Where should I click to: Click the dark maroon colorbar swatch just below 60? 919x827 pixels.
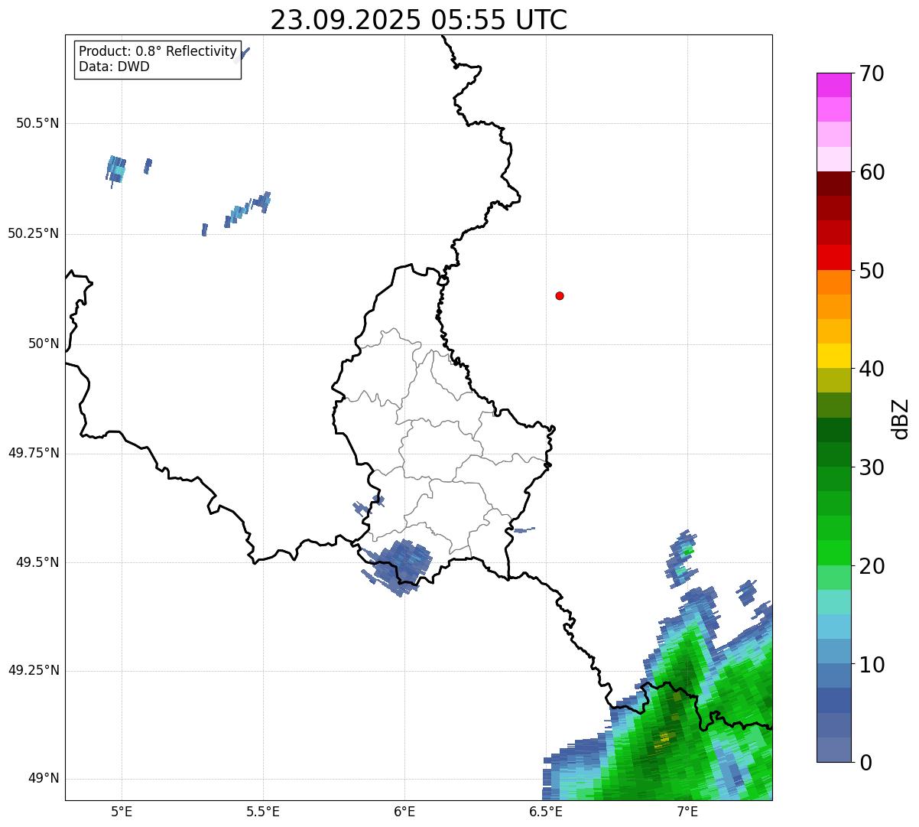click(x=833, y=184)
